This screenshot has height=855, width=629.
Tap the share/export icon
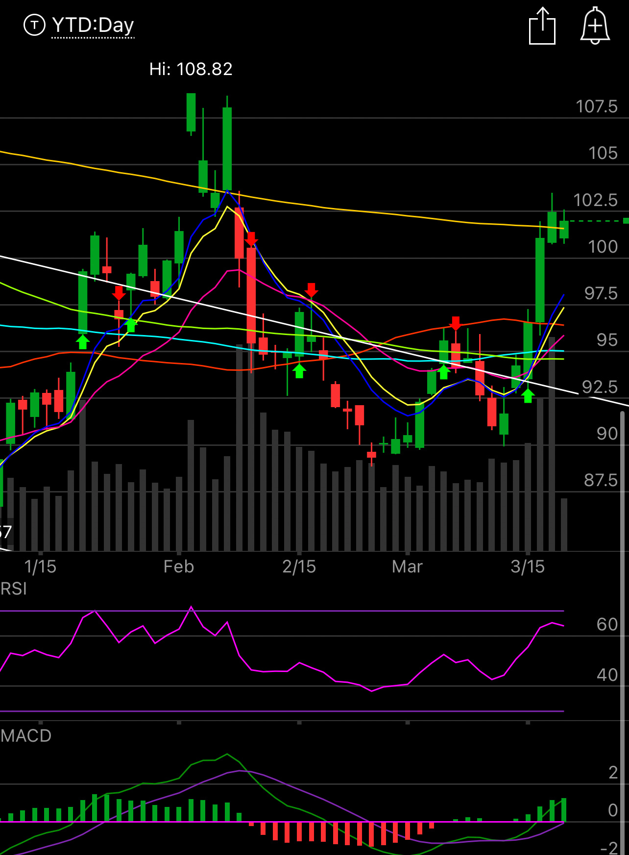click(542, 26)
